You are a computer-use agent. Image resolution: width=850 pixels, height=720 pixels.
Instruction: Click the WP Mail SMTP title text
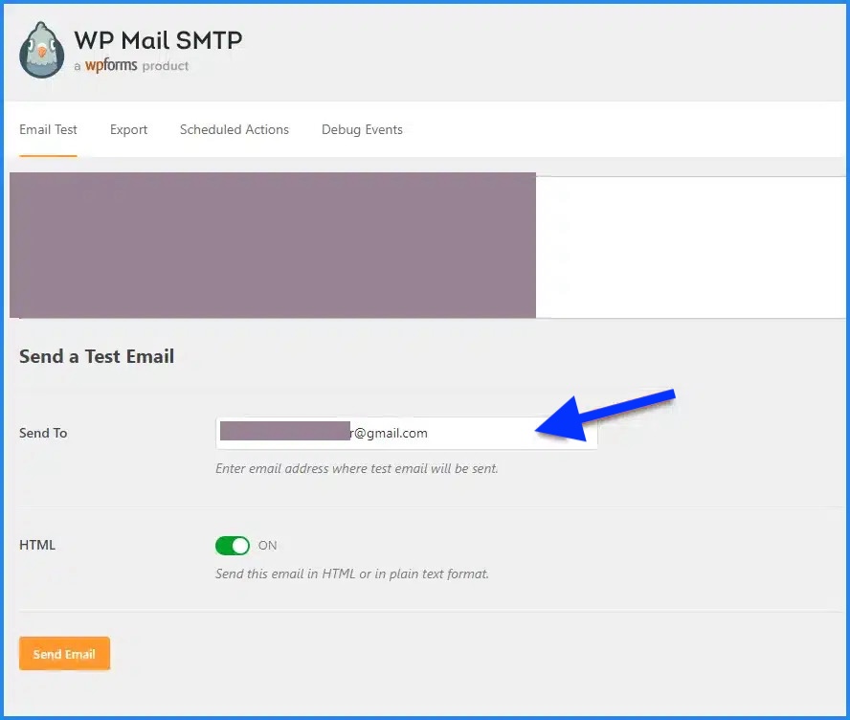(157, 40)
